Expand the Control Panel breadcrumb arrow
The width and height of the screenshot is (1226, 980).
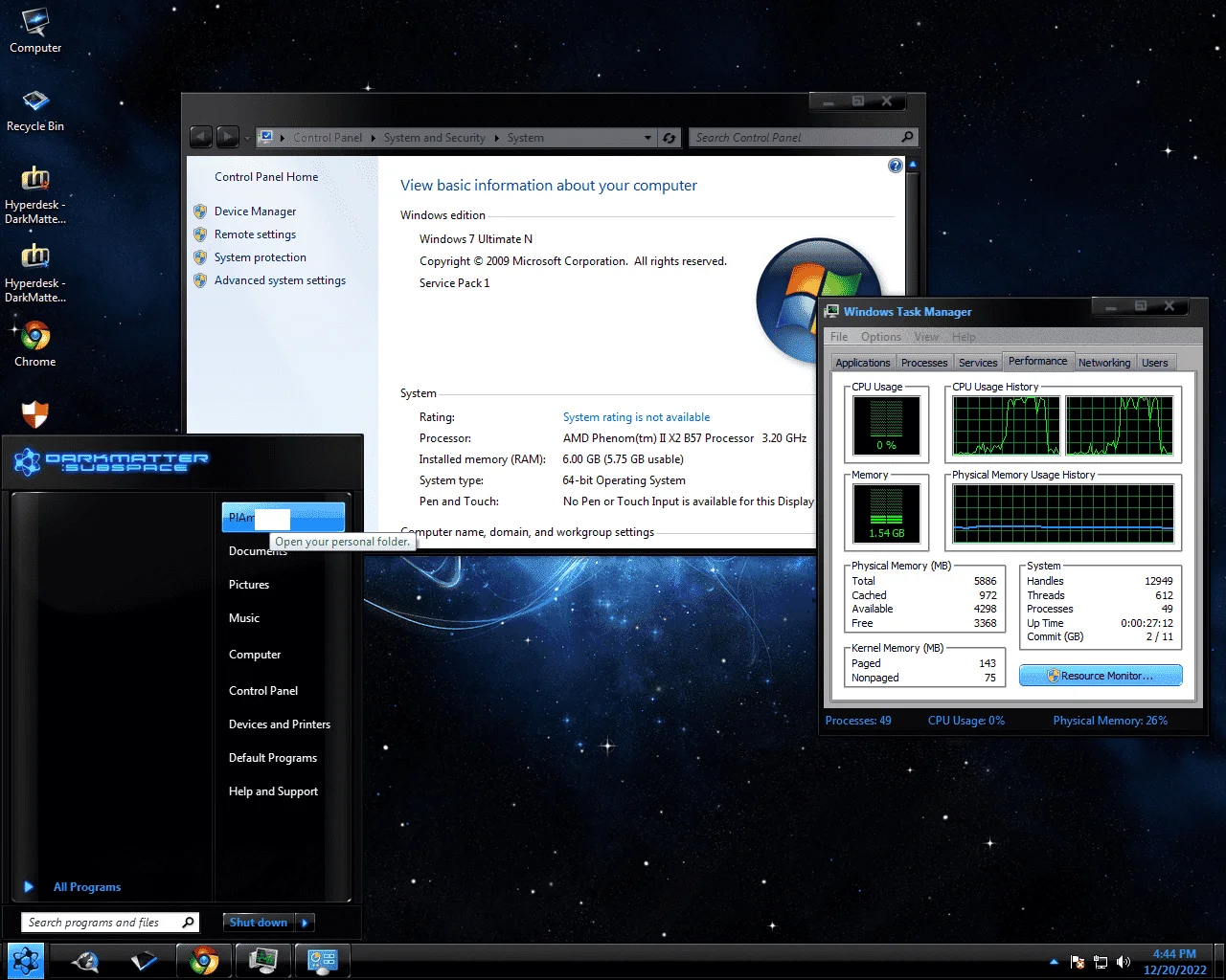(x=373, y=138)
